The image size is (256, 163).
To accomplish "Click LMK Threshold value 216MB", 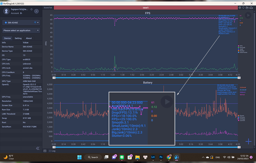I will [26, 114].
